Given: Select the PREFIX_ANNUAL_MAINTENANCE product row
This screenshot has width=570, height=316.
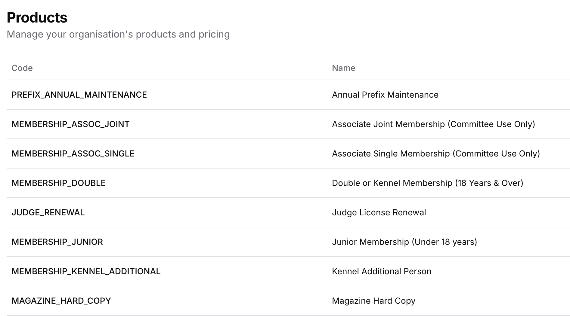Looking at the screenshot, I should (79, 95).
